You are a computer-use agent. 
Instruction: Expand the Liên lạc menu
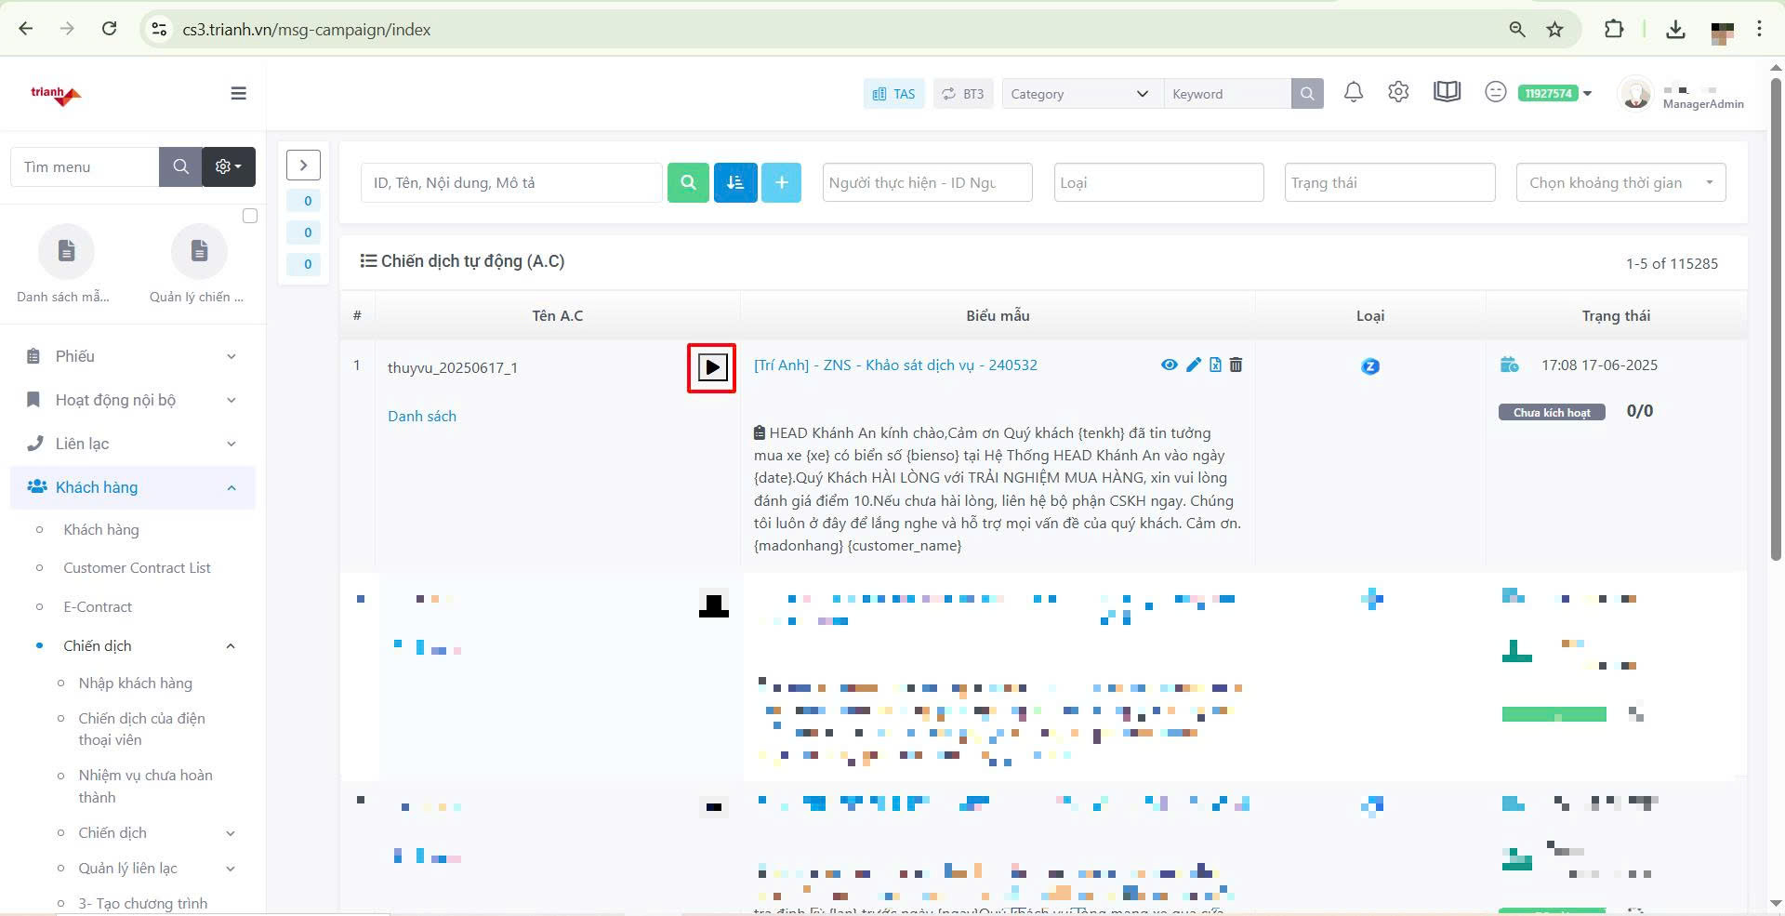point(133,444)
